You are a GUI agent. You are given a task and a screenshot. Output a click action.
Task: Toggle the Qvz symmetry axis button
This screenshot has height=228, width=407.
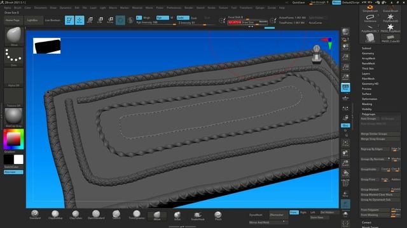(345, 125)
